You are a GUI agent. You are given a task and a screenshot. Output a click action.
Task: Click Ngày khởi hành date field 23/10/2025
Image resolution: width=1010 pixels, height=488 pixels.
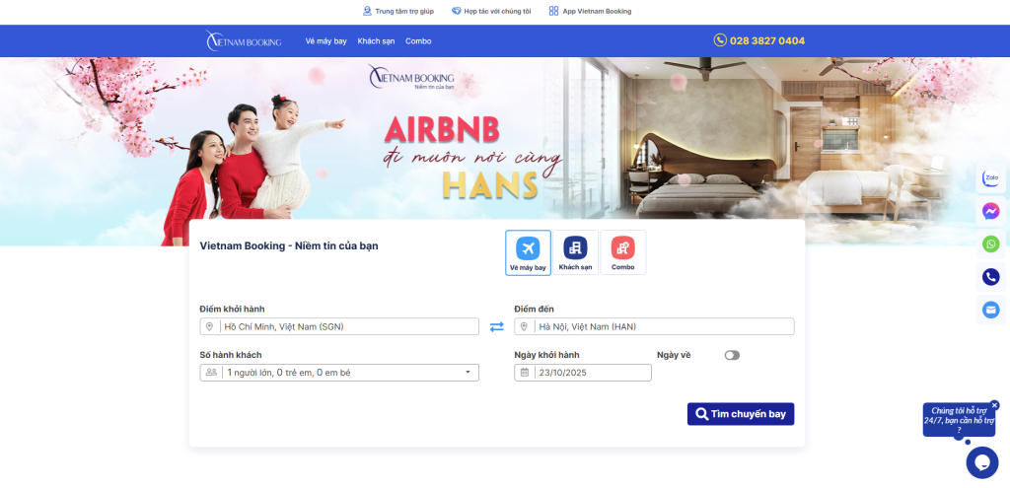click(x=583, y=373)
